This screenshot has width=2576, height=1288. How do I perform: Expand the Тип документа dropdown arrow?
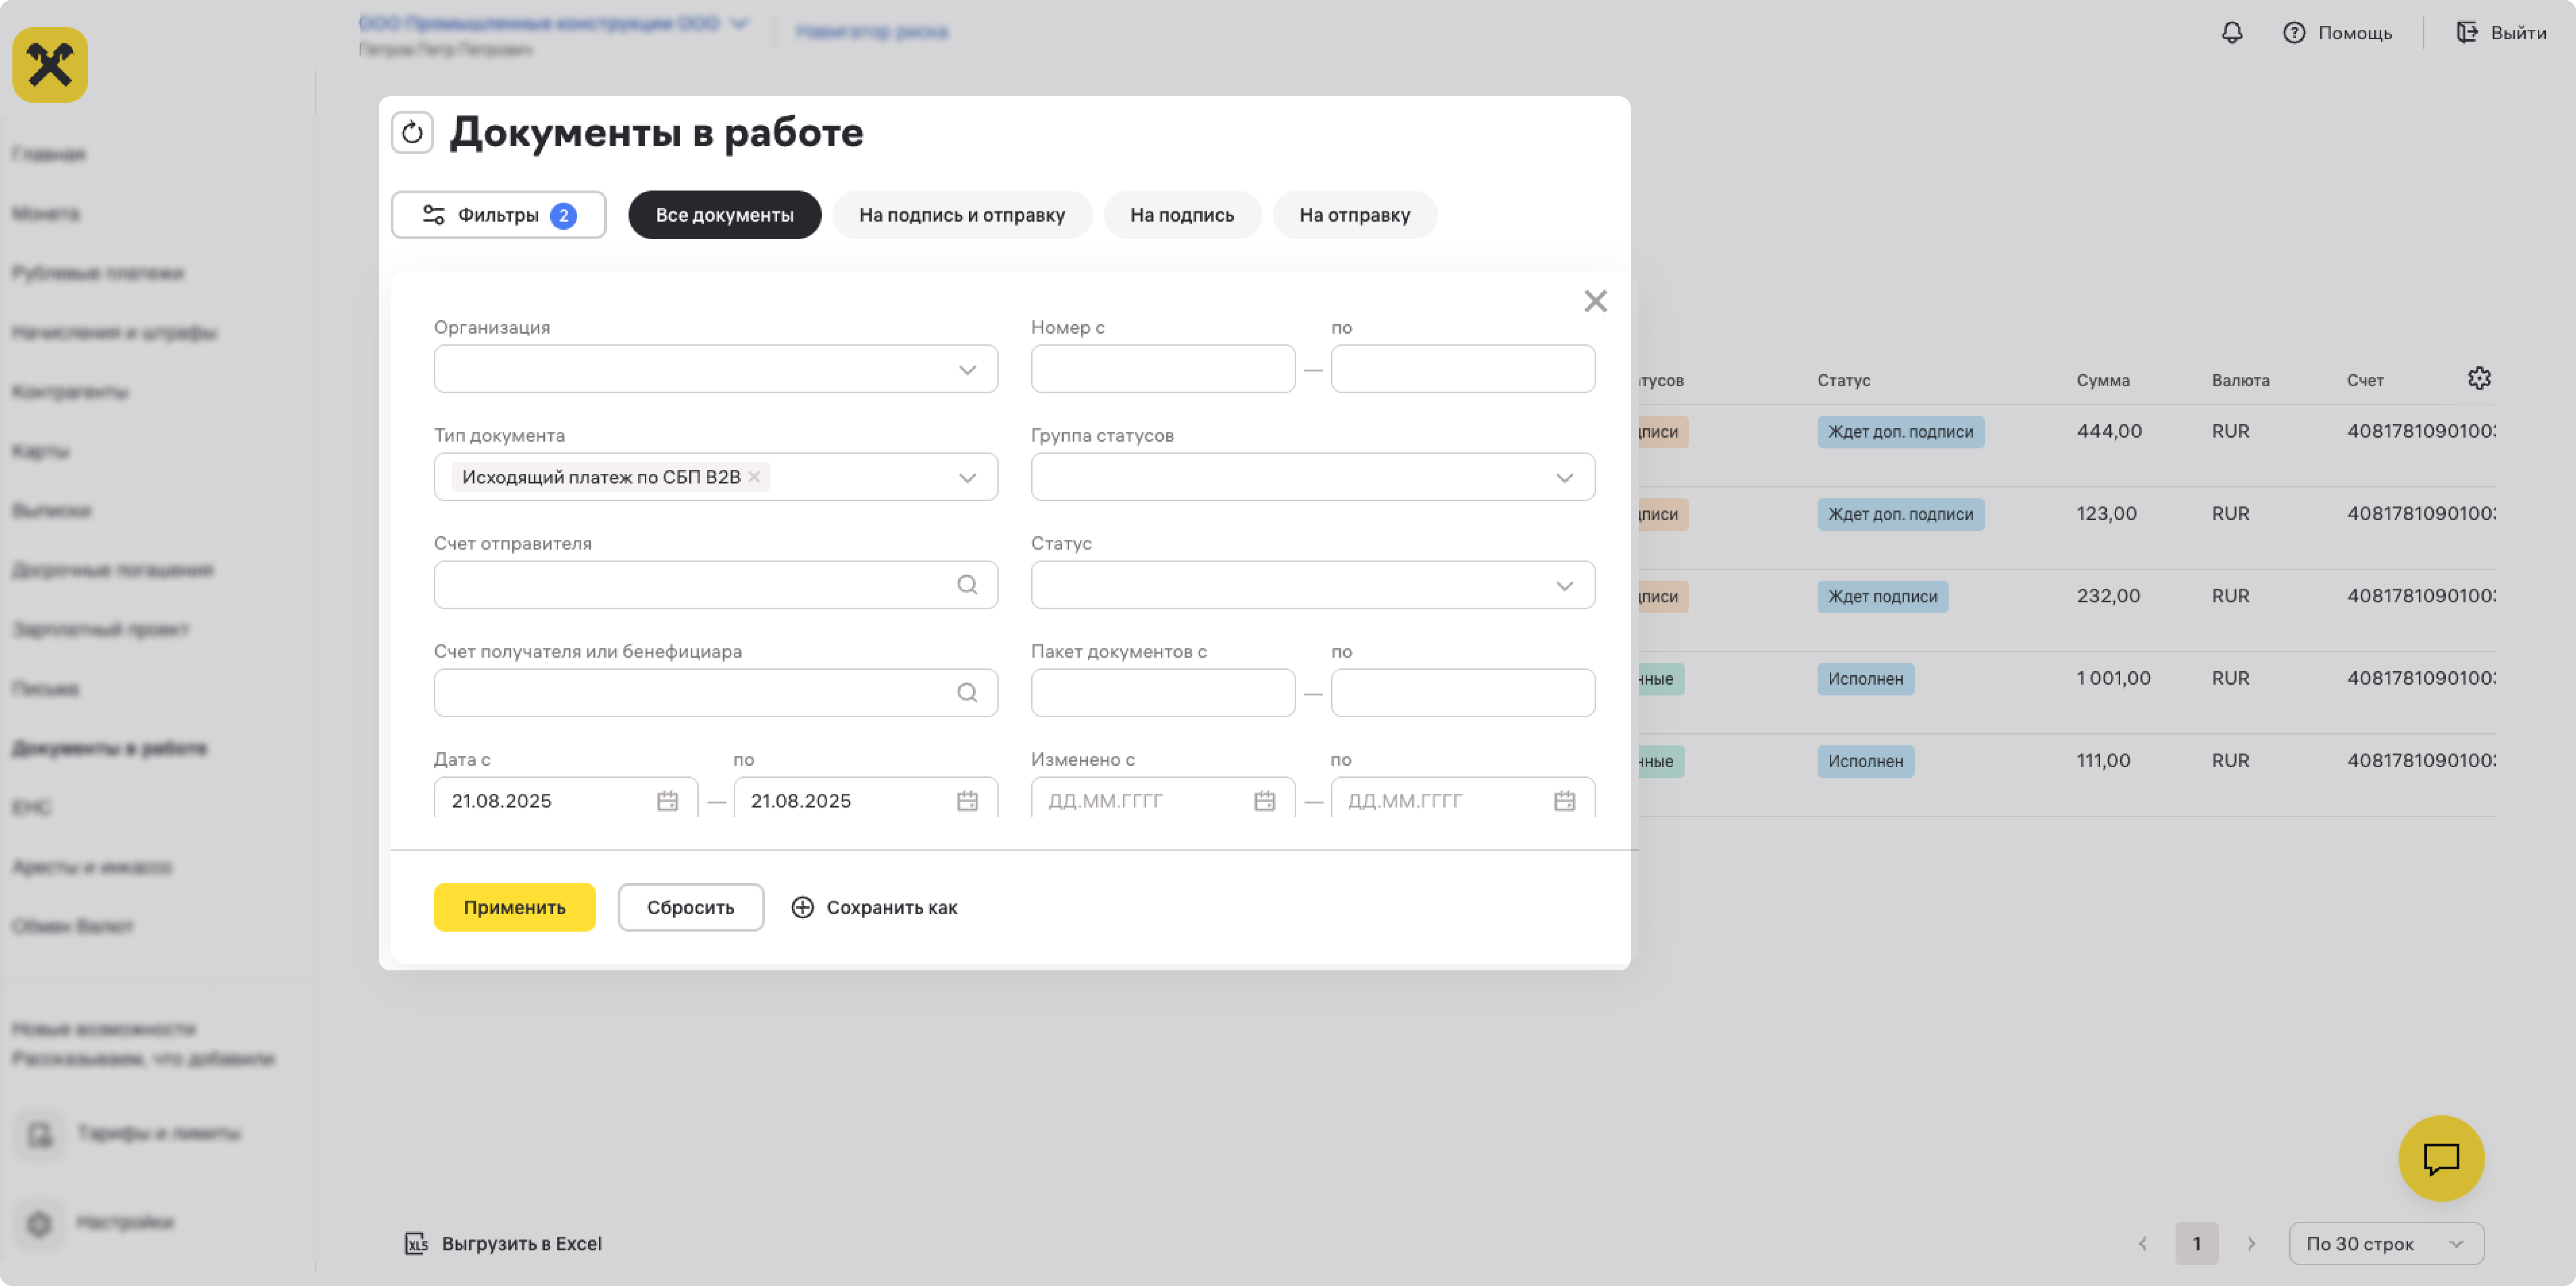tap(967, 477)
